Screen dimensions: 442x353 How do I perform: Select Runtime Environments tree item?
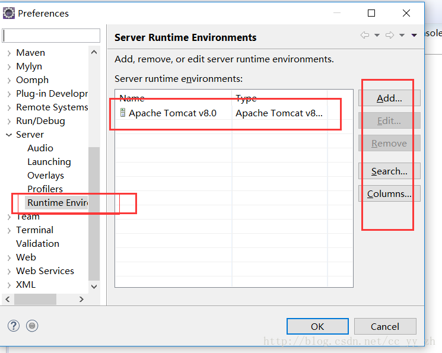pos(57,202)
